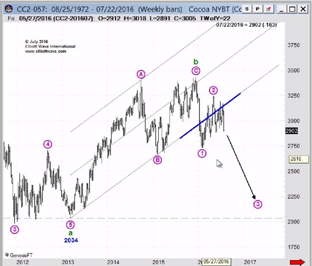The image size is (312, 266).
Task: Click the 05/27/2016 date marker on axis
Action: (216, 262)
